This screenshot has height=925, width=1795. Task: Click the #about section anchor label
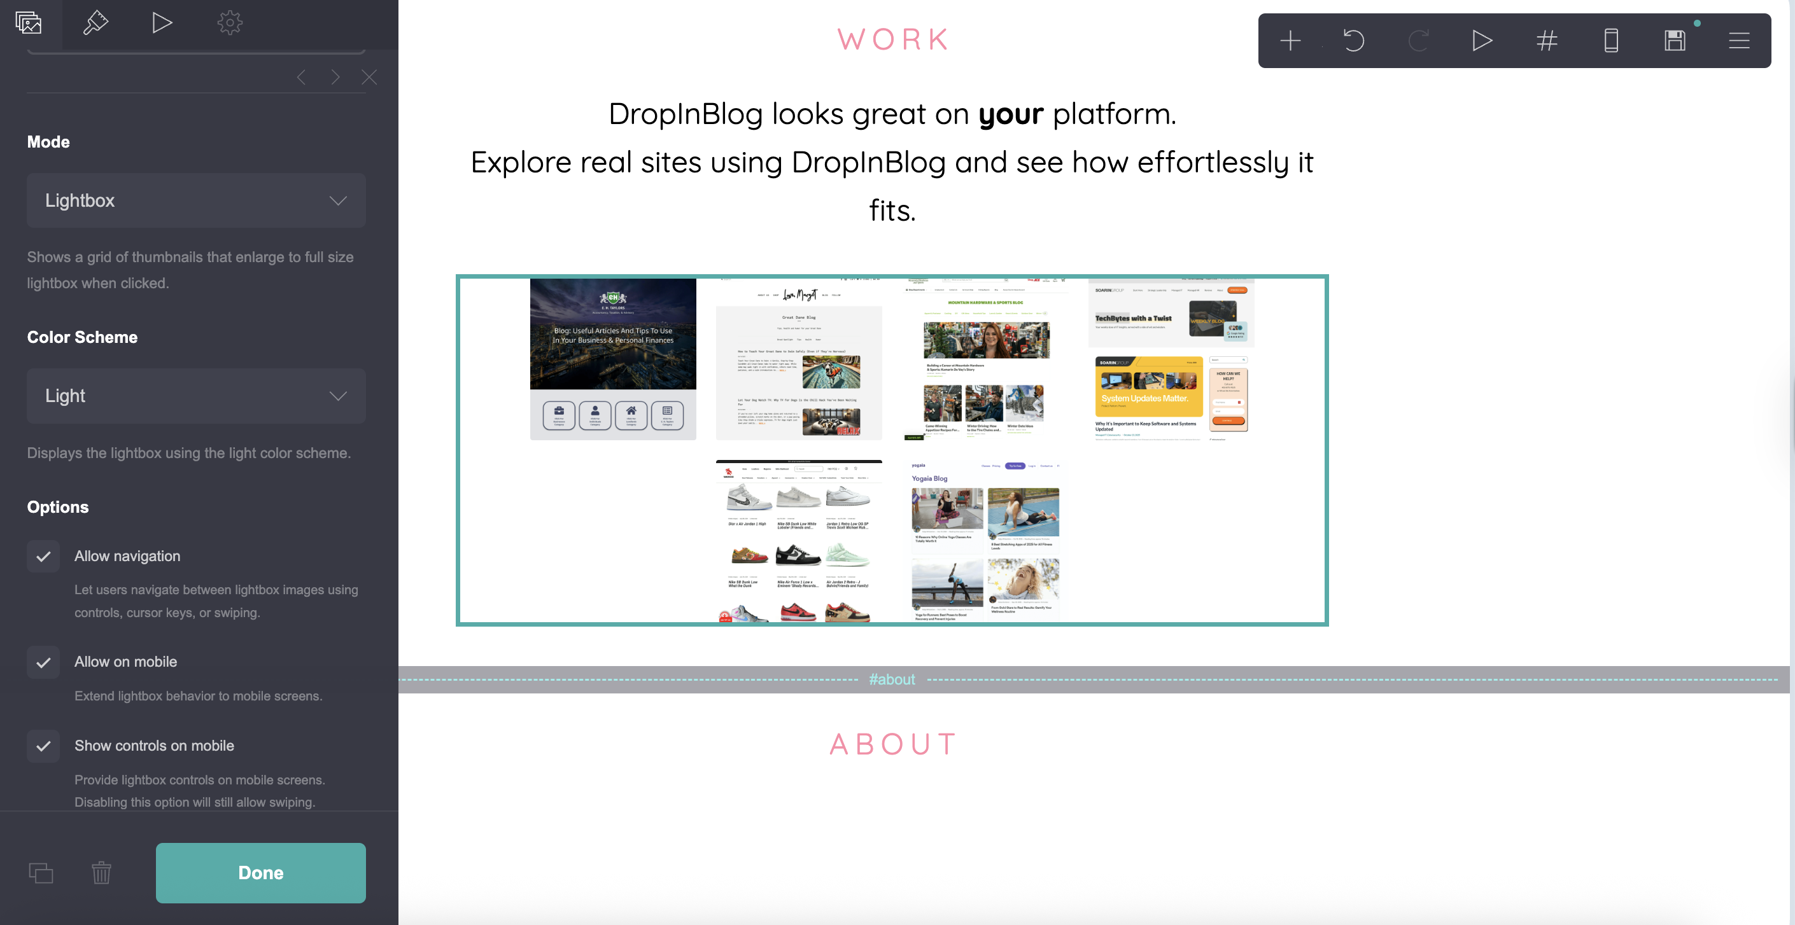click(x=891, y=679)
